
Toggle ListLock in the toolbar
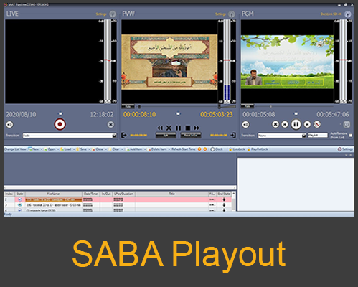click(237, 149)
